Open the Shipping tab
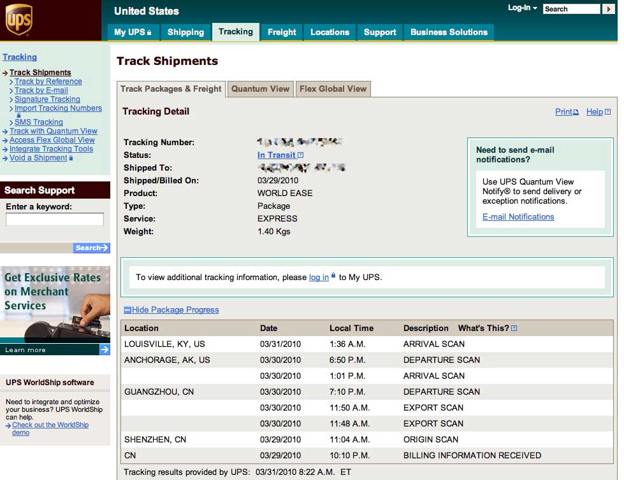This screenshot has width=624, height=480. (x=185, y=32)
